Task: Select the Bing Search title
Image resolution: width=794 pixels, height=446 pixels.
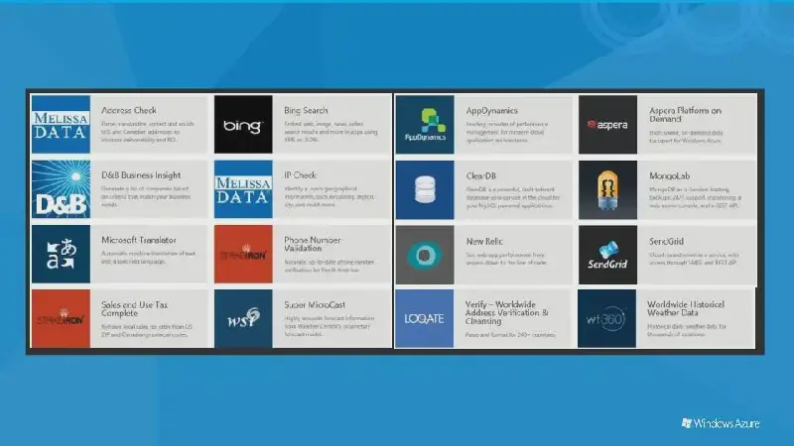Action: (x=306, y=110)
